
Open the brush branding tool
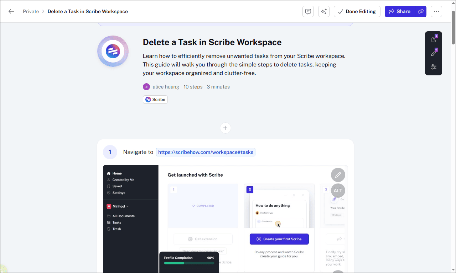(x=434, y=53)
